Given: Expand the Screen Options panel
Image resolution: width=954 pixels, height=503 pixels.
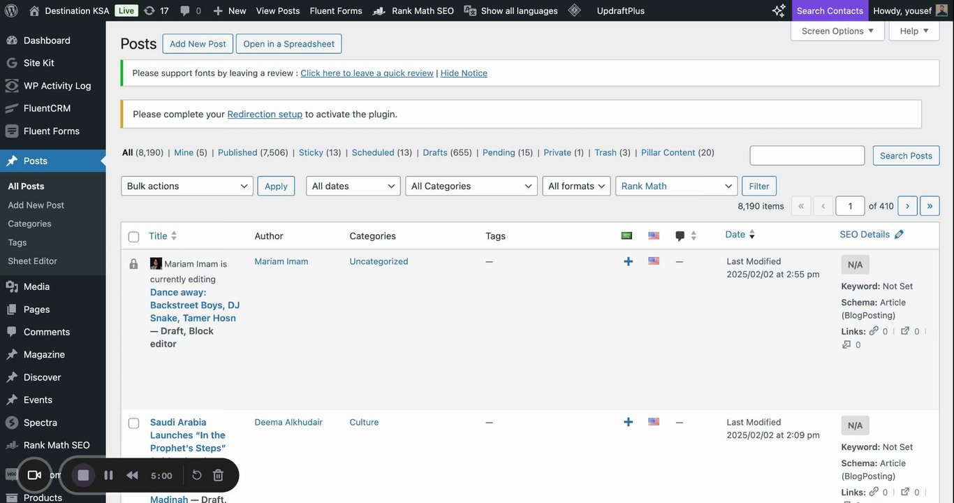Looking at the screenshot, I should (837, 31).
